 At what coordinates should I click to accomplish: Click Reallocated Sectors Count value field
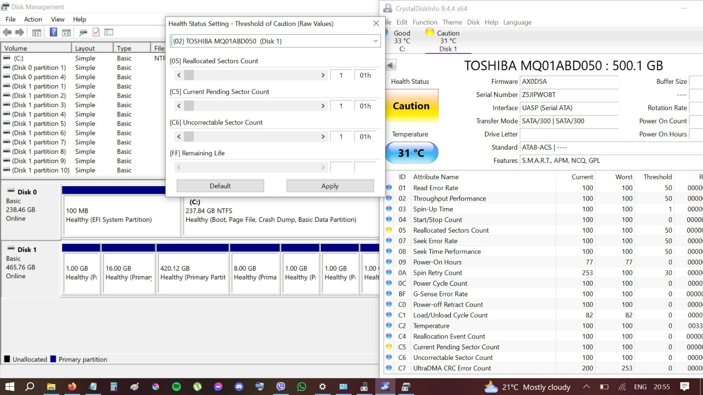click(x=341, y=75)
